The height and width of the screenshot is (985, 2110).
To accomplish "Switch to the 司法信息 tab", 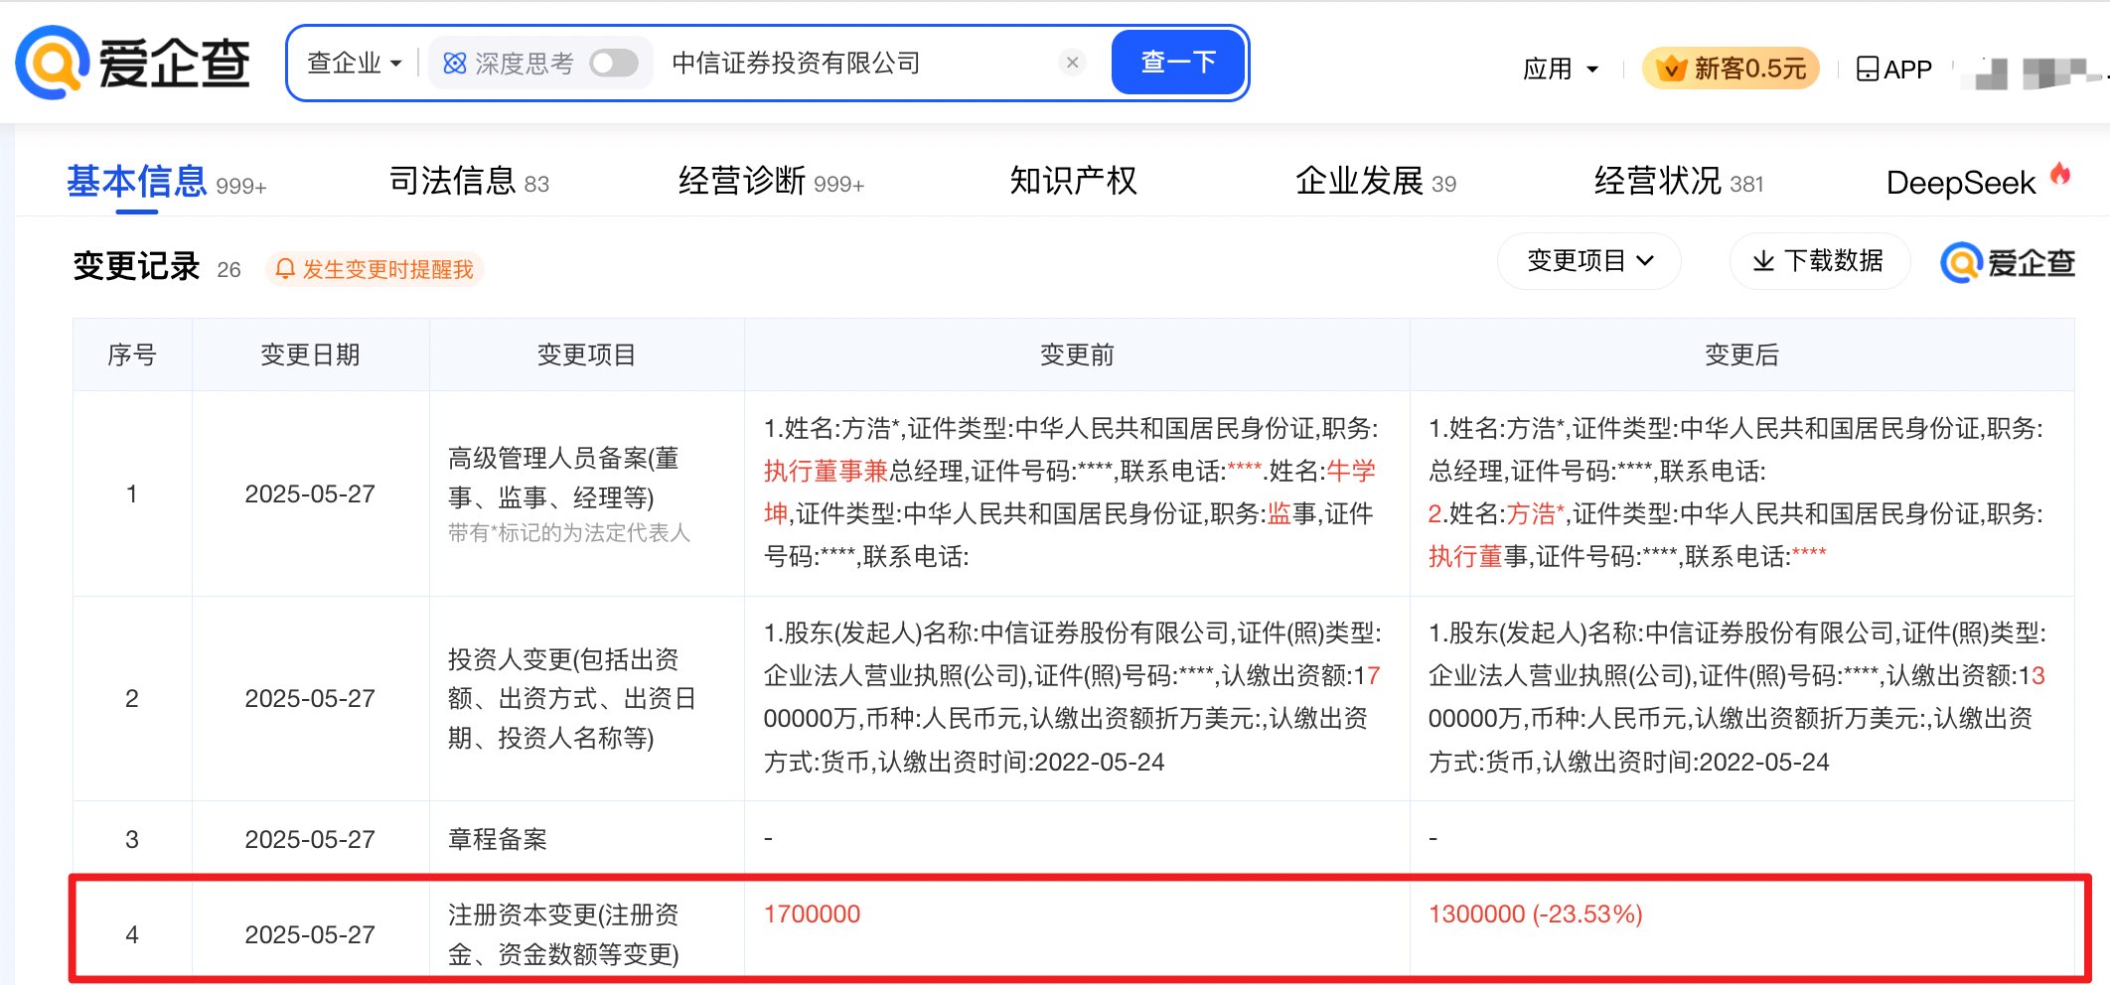I will click(x=452, y=181).
